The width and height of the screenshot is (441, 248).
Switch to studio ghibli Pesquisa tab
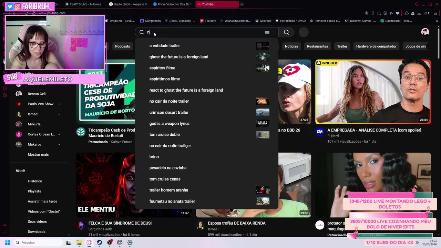[x=128, y=4]
